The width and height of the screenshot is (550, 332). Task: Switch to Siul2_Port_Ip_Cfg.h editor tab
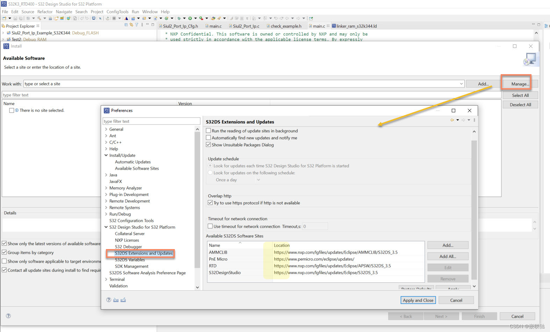click(179, 26)
